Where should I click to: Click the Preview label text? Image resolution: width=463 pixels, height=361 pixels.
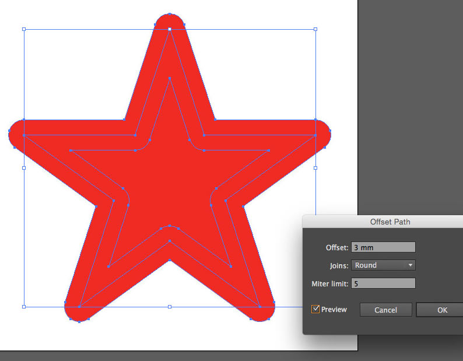(x=334, y=309)
